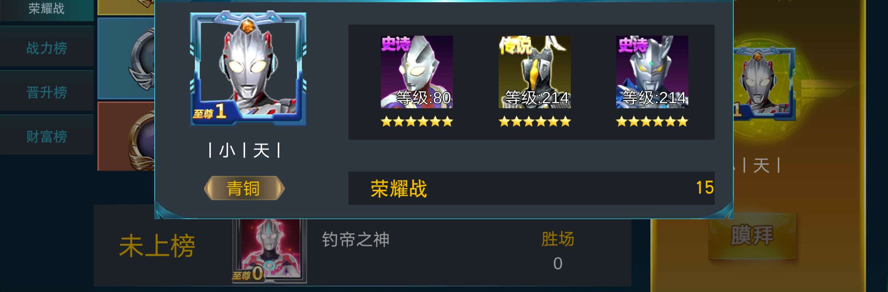Screen dimensions: 888x292
Task: Click the champion avatar in golden panel
Action: (x=764, y=84)
